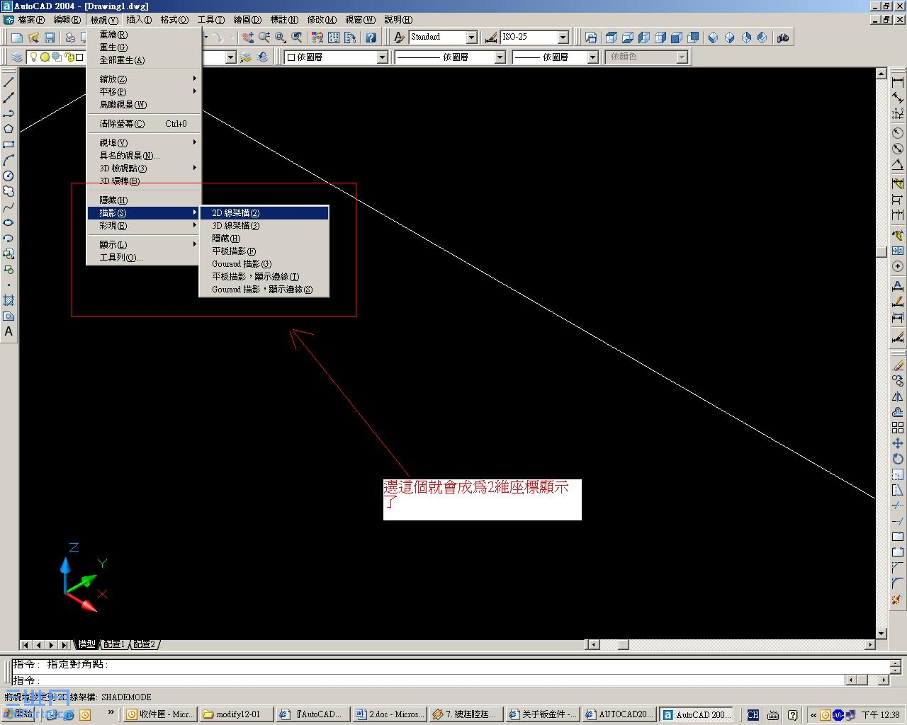Expand the 縮放(Z) zoom submenu
907x725 pixels.
(x=145, y=79)
